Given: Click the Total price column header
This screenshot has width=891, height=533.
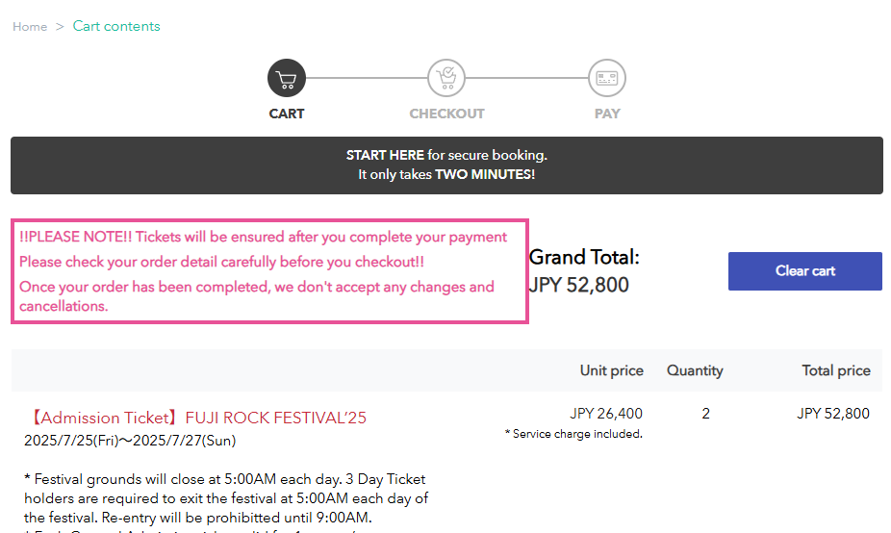Looking at the screenshot, I should pyautogui.click(x=836, y=370).
